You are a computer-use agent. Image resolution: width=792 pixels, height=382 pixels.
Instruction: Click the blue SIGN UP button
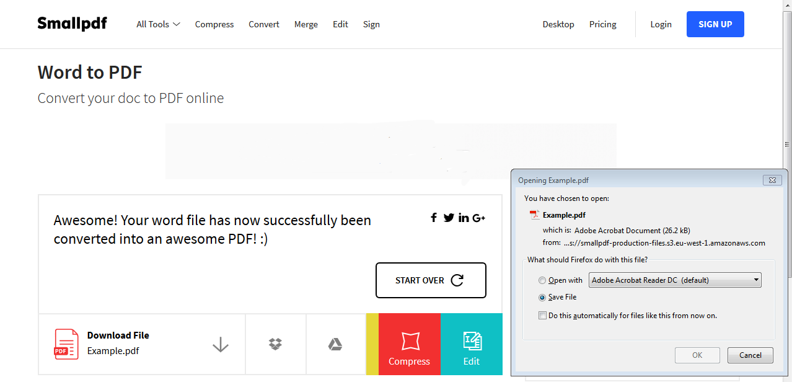pyautogui.click(x=715, y=24)
